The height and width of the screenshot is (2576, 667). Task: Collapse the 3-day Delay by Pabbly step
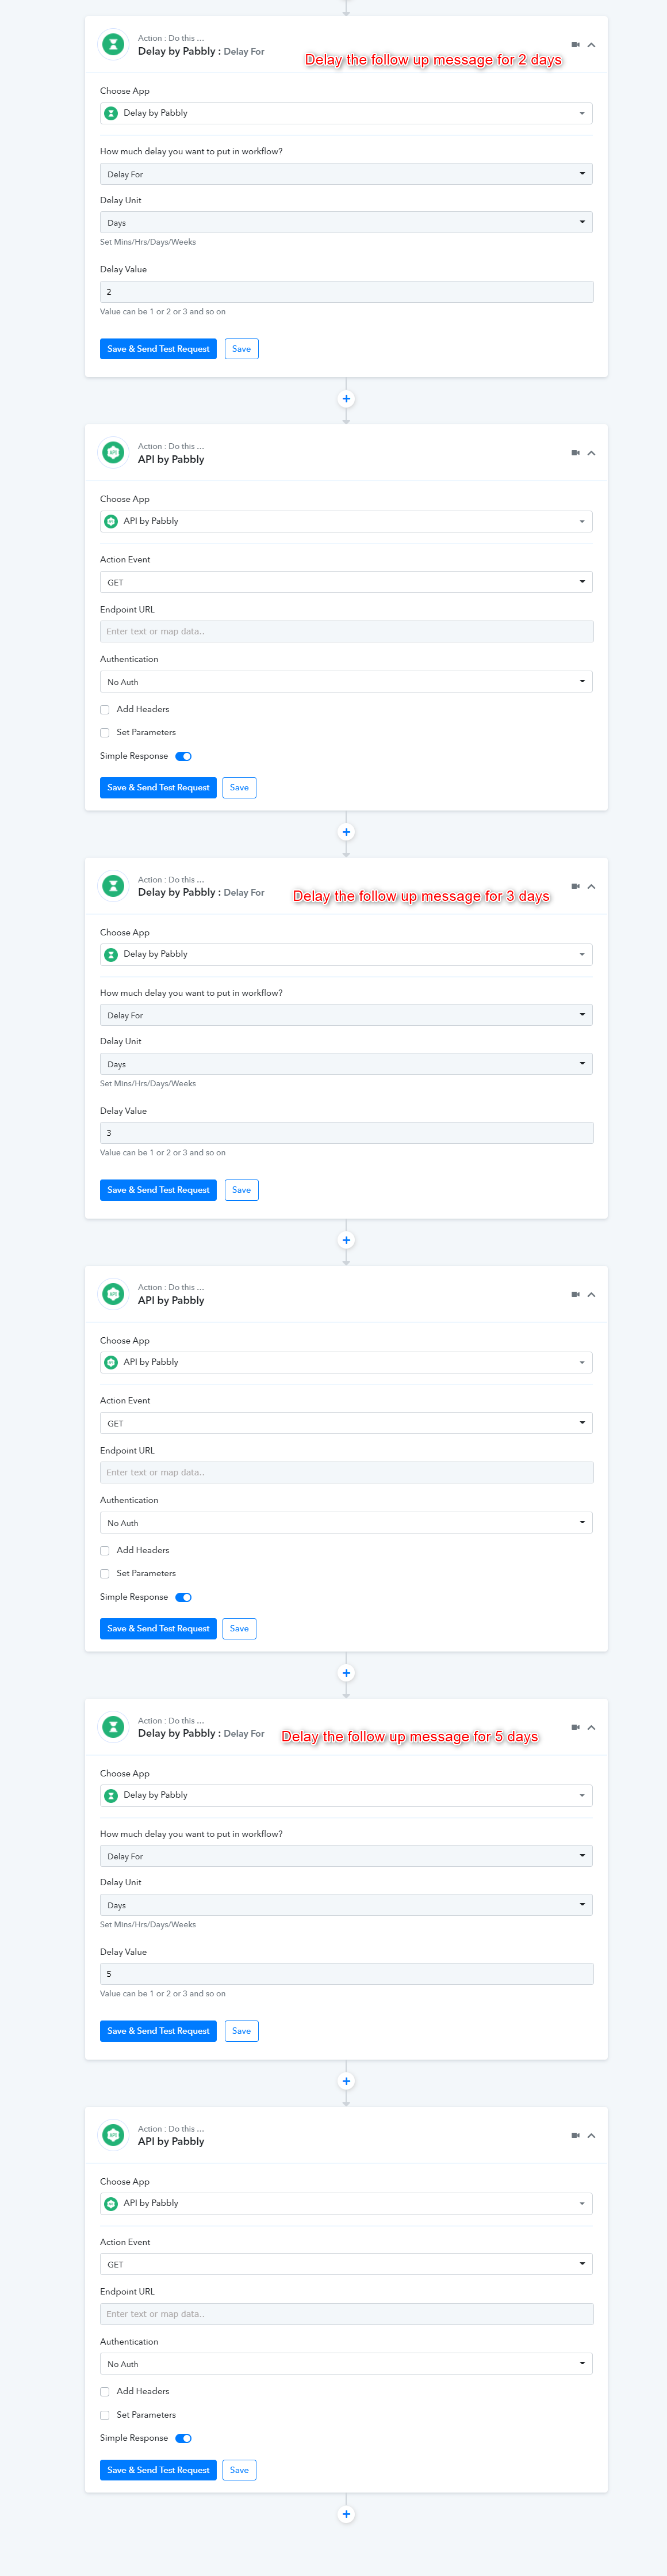point(591,886)
